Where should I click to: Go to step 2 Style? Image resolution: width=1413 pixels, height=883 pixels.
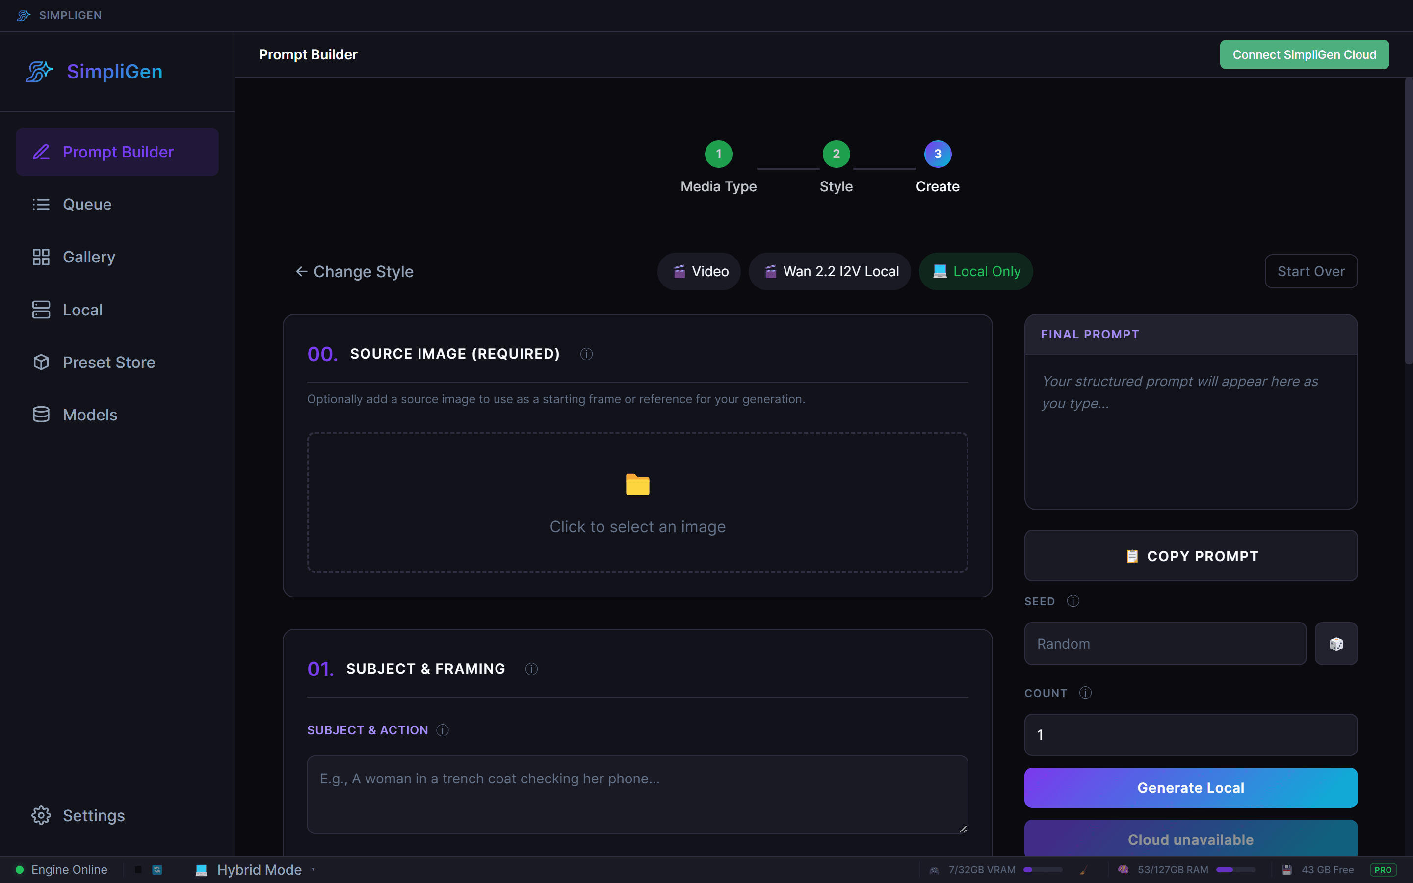pyautogui.click(x=836, y=167)
